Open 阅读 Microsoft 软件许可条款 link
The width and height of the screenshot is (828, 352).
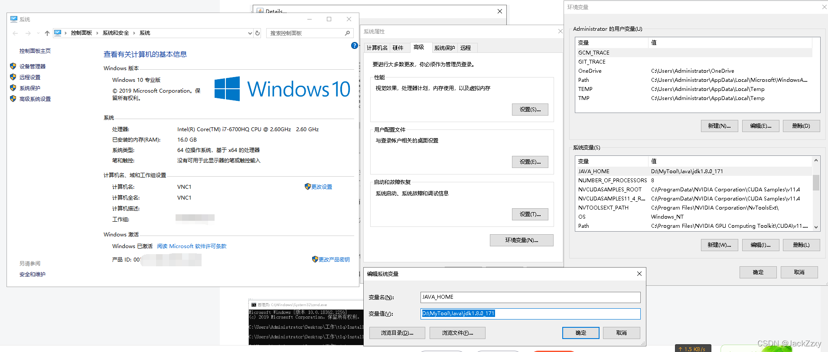tap(192, 246)
